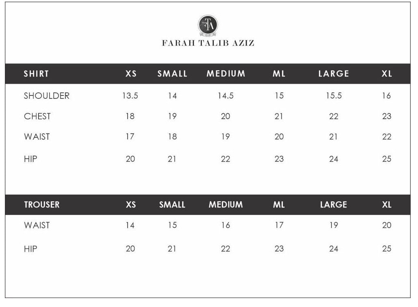Select the TROUSER table header label

pos(41,205)
